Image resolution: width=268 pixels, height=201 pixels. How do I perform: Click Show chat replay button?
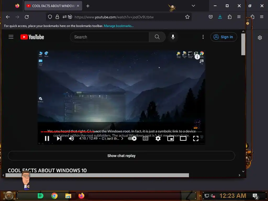point(121,156)
